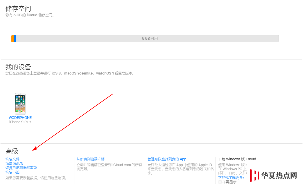Open 恢复通讯录 restore contacts link

(x=14, y=164)
